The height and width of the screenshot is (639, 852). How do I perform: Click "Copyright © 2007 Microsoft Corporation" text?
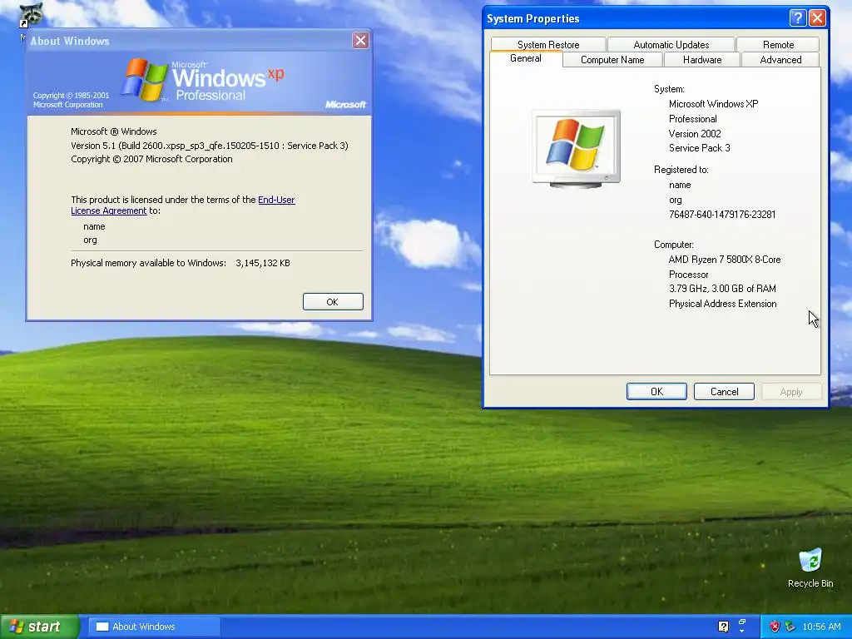(151, 159)
